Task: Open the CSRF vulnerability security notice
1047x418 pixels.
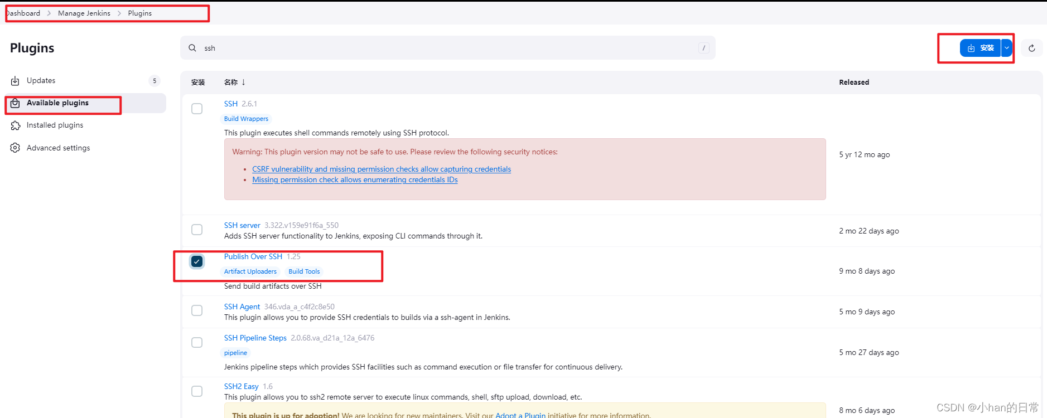Action: 382,169
